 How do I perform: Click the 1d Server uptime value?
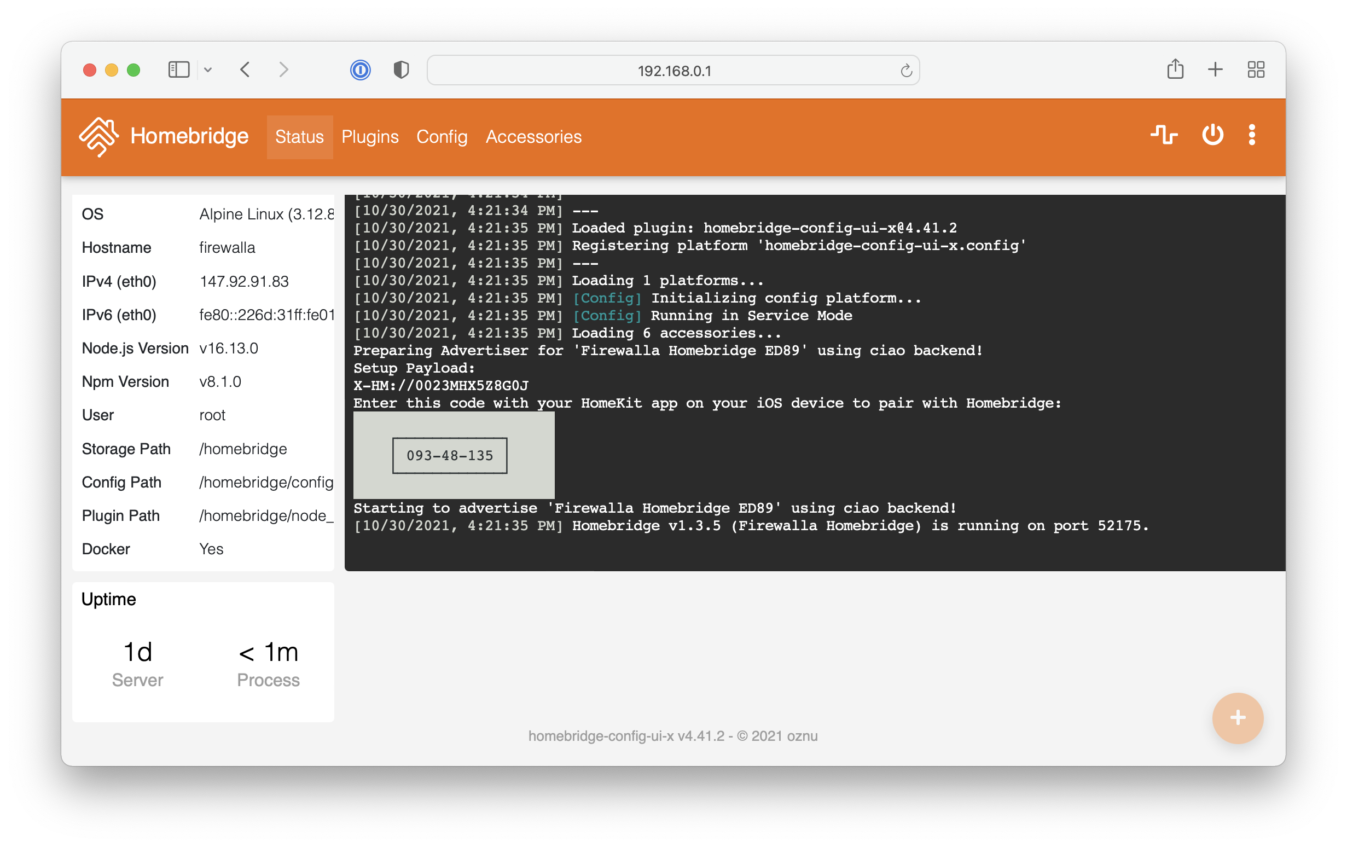click(x=138, y=652)
